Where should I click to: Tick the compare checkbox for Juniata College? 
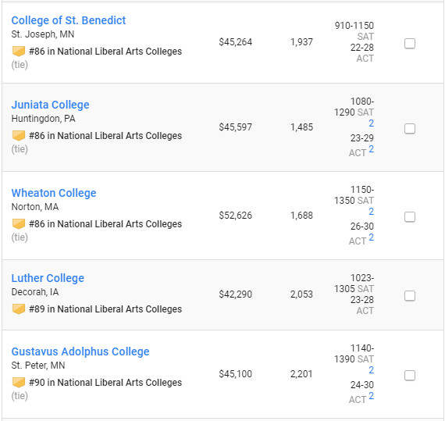[410, 129]
